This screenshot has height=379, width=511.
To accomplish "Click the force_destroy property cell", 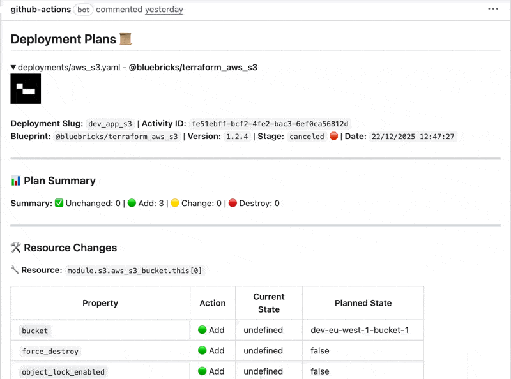I will tap(50, 351).
